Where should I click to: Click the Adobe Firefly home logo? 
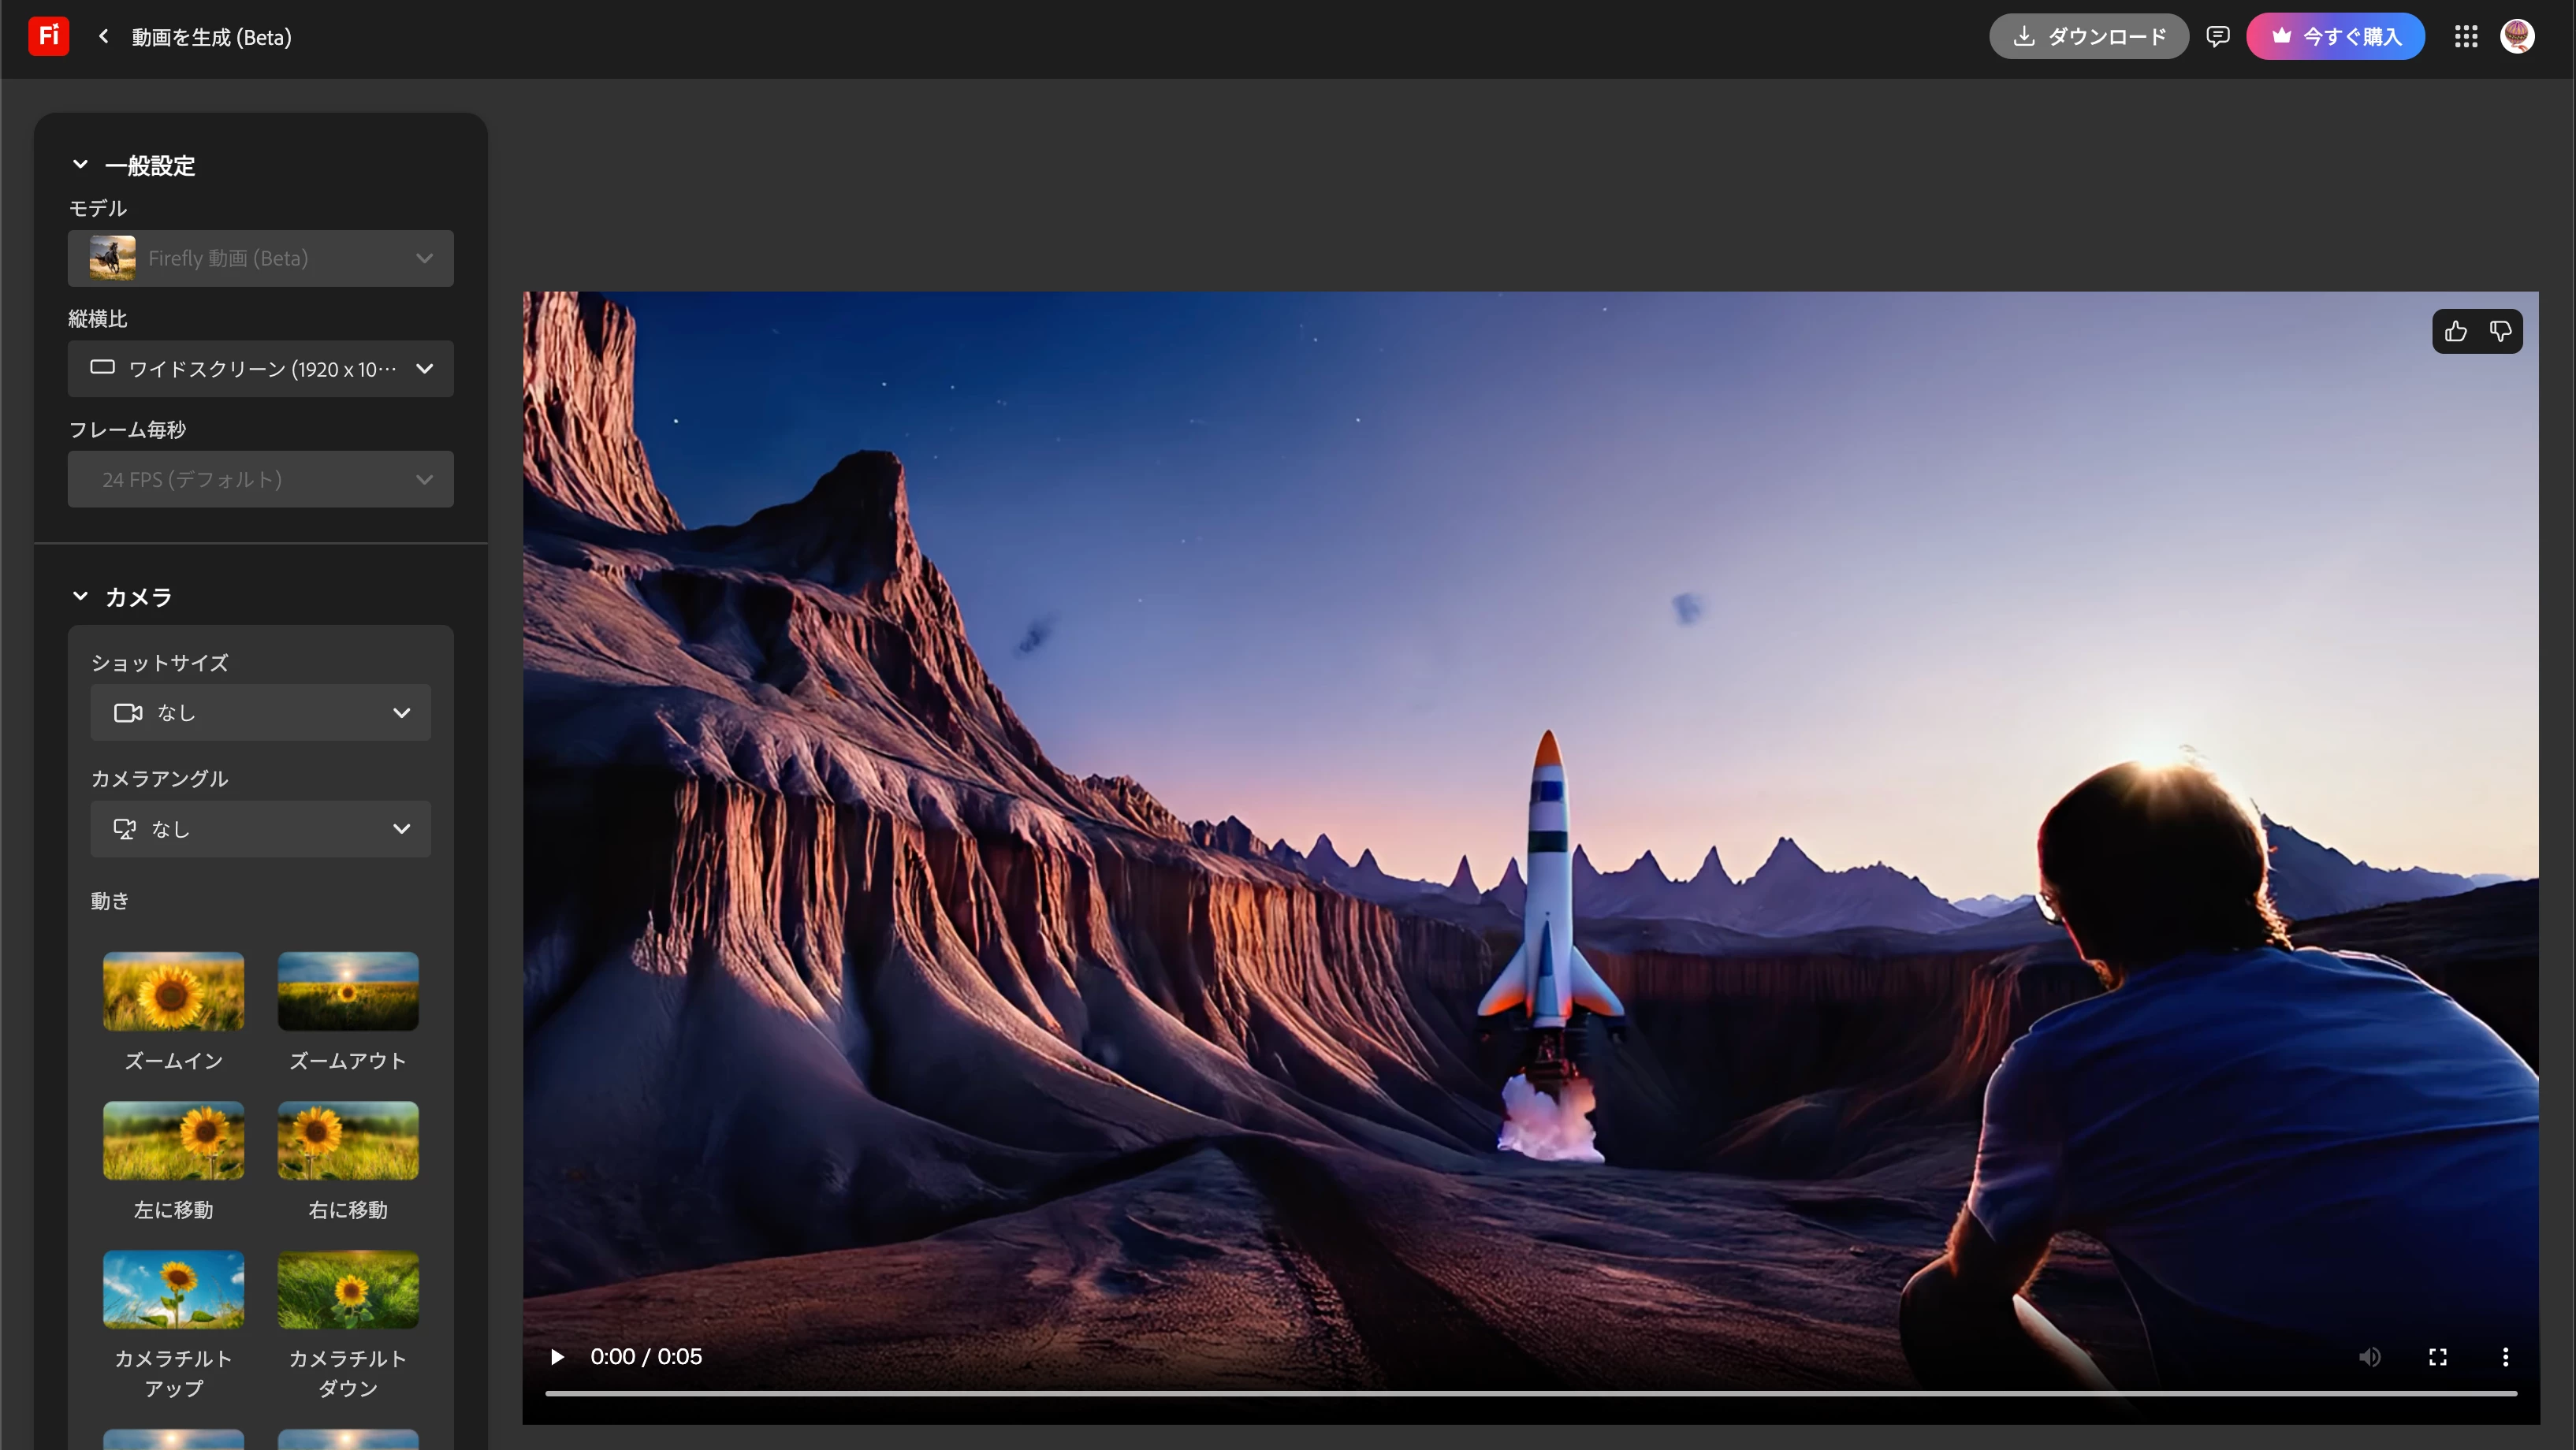point(48,37)
